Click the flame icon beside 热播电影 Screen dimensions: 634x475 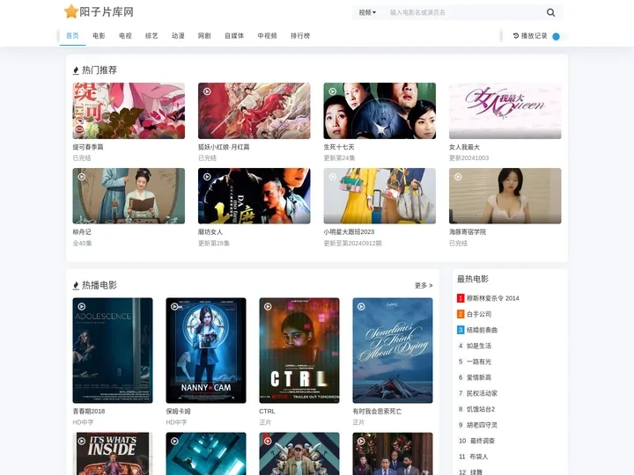click(x=76, y=286)
